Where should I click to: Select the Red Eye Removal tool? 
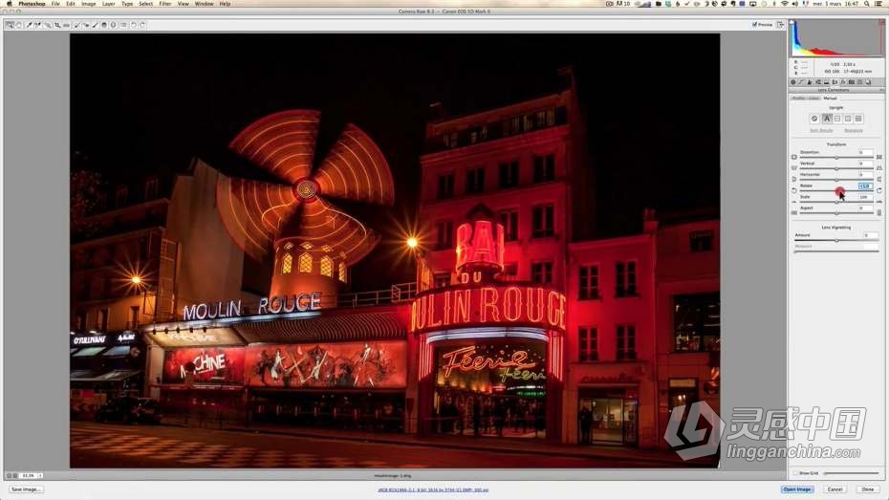pyautogui.click(x=86, y=25)
